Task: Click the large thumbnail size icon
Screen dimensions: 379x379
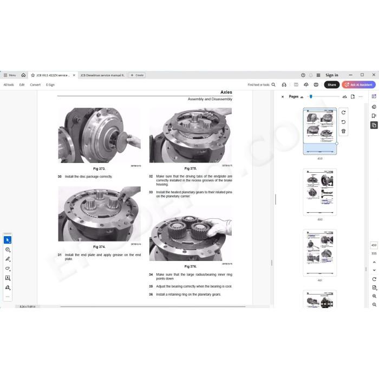Action: 345,97
